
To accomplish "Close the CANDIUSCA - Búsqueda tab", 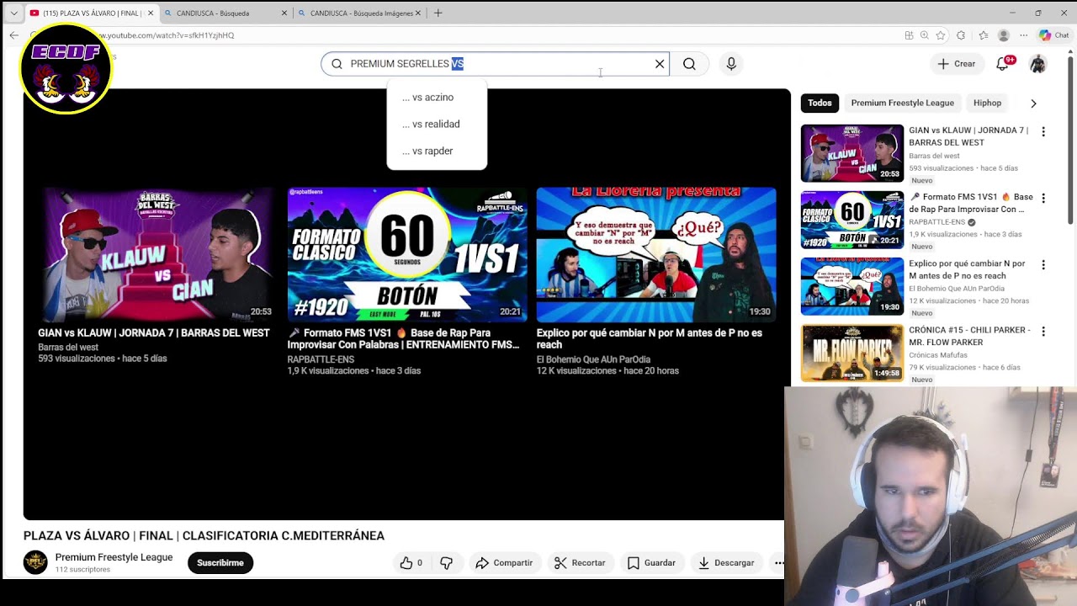I will (x=284, y=13).
